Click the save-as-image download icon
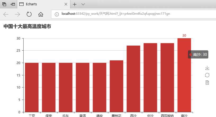This screenshot has width=216, height=117. pyautogui.click(x=207, y=68)
